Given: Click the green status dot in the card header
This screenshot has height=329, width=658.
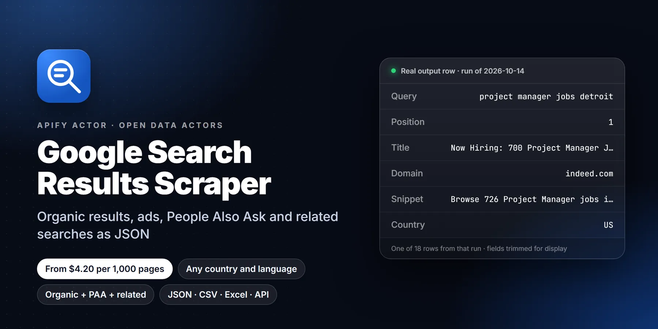Looking at the screenshot, I should pyautogui.click(x=393, y=71).
